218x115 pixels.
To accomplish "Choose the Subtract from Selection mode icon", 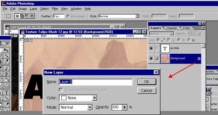I will tap(27, 16).
